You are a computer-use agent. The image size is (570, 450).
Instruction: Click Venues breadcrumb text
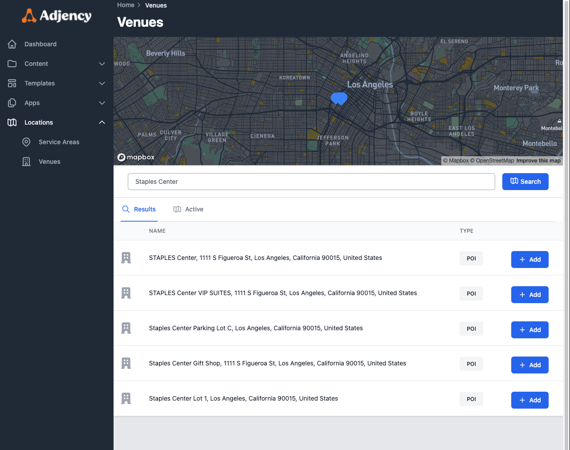156,5
